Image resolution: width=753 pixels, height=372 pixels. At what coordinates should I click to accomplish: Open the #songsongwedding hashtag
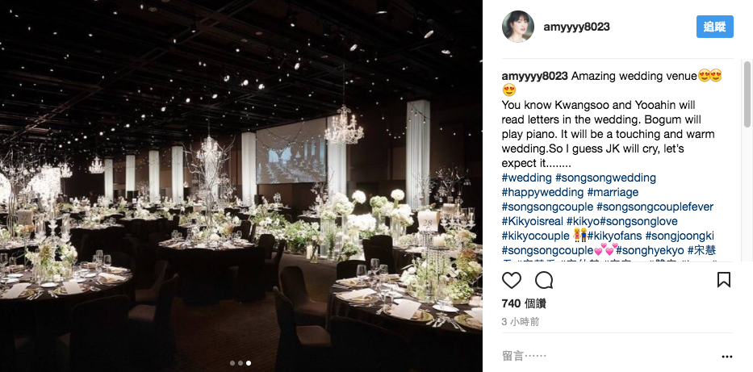605,178
